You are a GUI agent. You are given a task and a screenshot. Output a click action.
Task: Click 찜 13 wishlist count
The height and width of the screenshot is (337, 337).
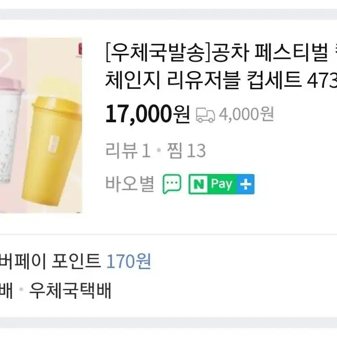tap(187, 150)
